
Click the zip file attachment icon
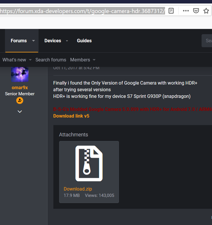89,163
